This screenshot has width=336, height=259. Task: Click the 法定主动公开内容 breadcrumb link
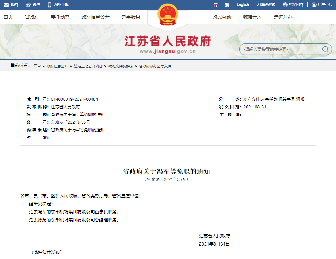coord(88,66)
